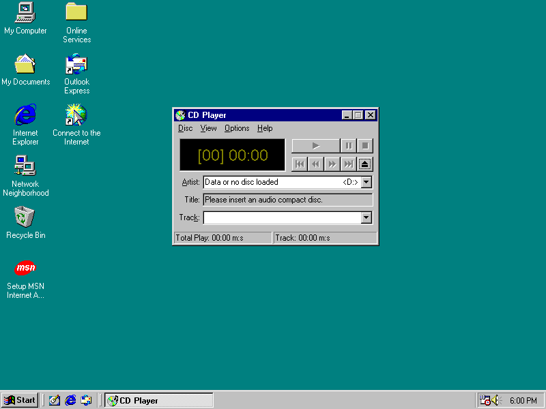Click the 6:00 PM clock

[x=523, y=401]
